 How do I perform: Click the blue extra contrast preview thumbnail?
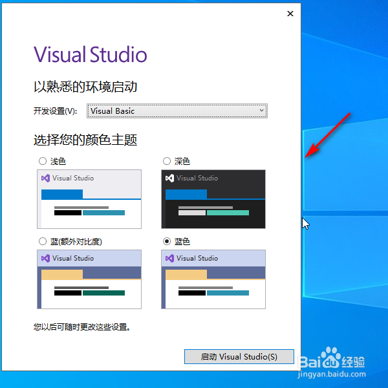[89, 279]
